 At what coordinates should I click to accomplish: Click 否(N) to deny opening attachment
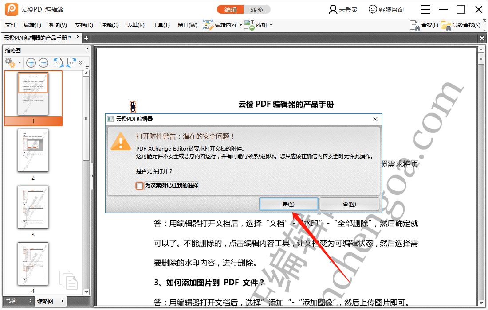tap(349, 204)
